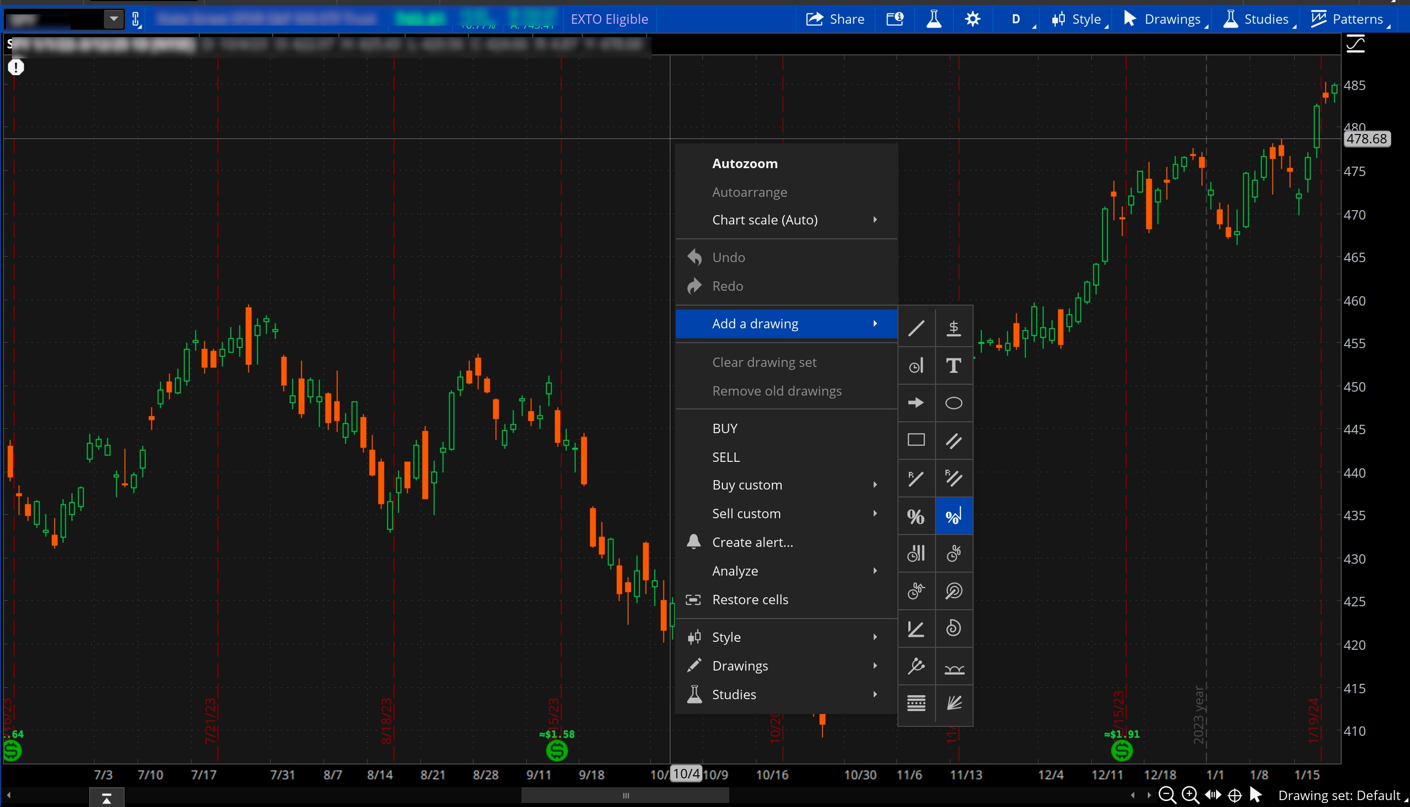The image size is (1410, 807).
Task: Click the horizontal expand arrows icon
Action: click(x=1213, y=795)
